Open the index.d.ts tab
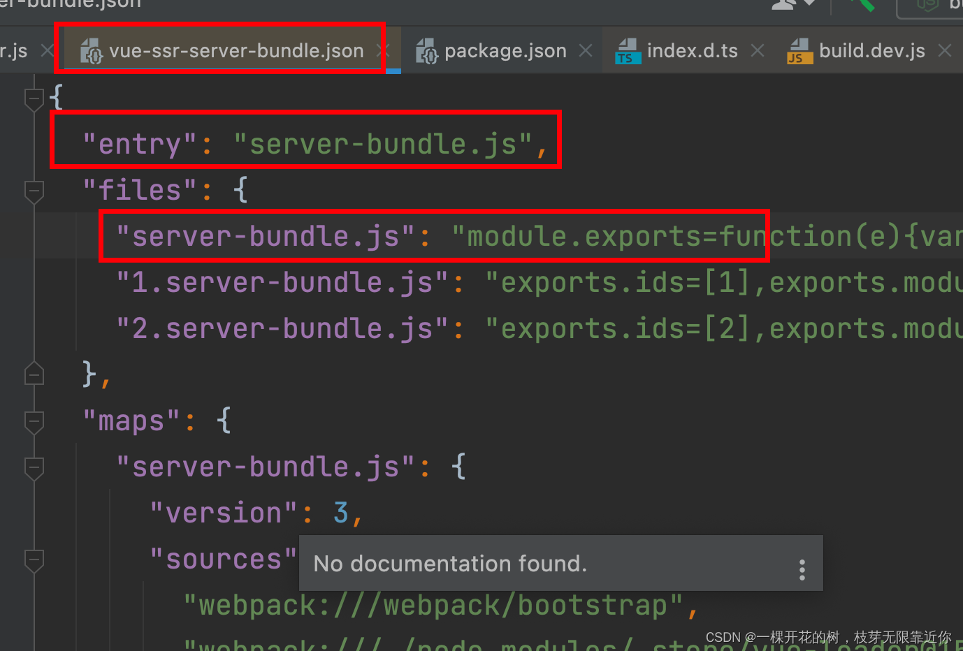 tap(692, 50)
